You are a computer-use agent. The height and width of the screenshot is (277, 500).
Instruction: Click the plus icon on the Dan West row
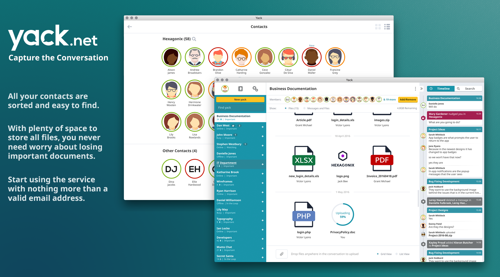click(x=262, y=127)
